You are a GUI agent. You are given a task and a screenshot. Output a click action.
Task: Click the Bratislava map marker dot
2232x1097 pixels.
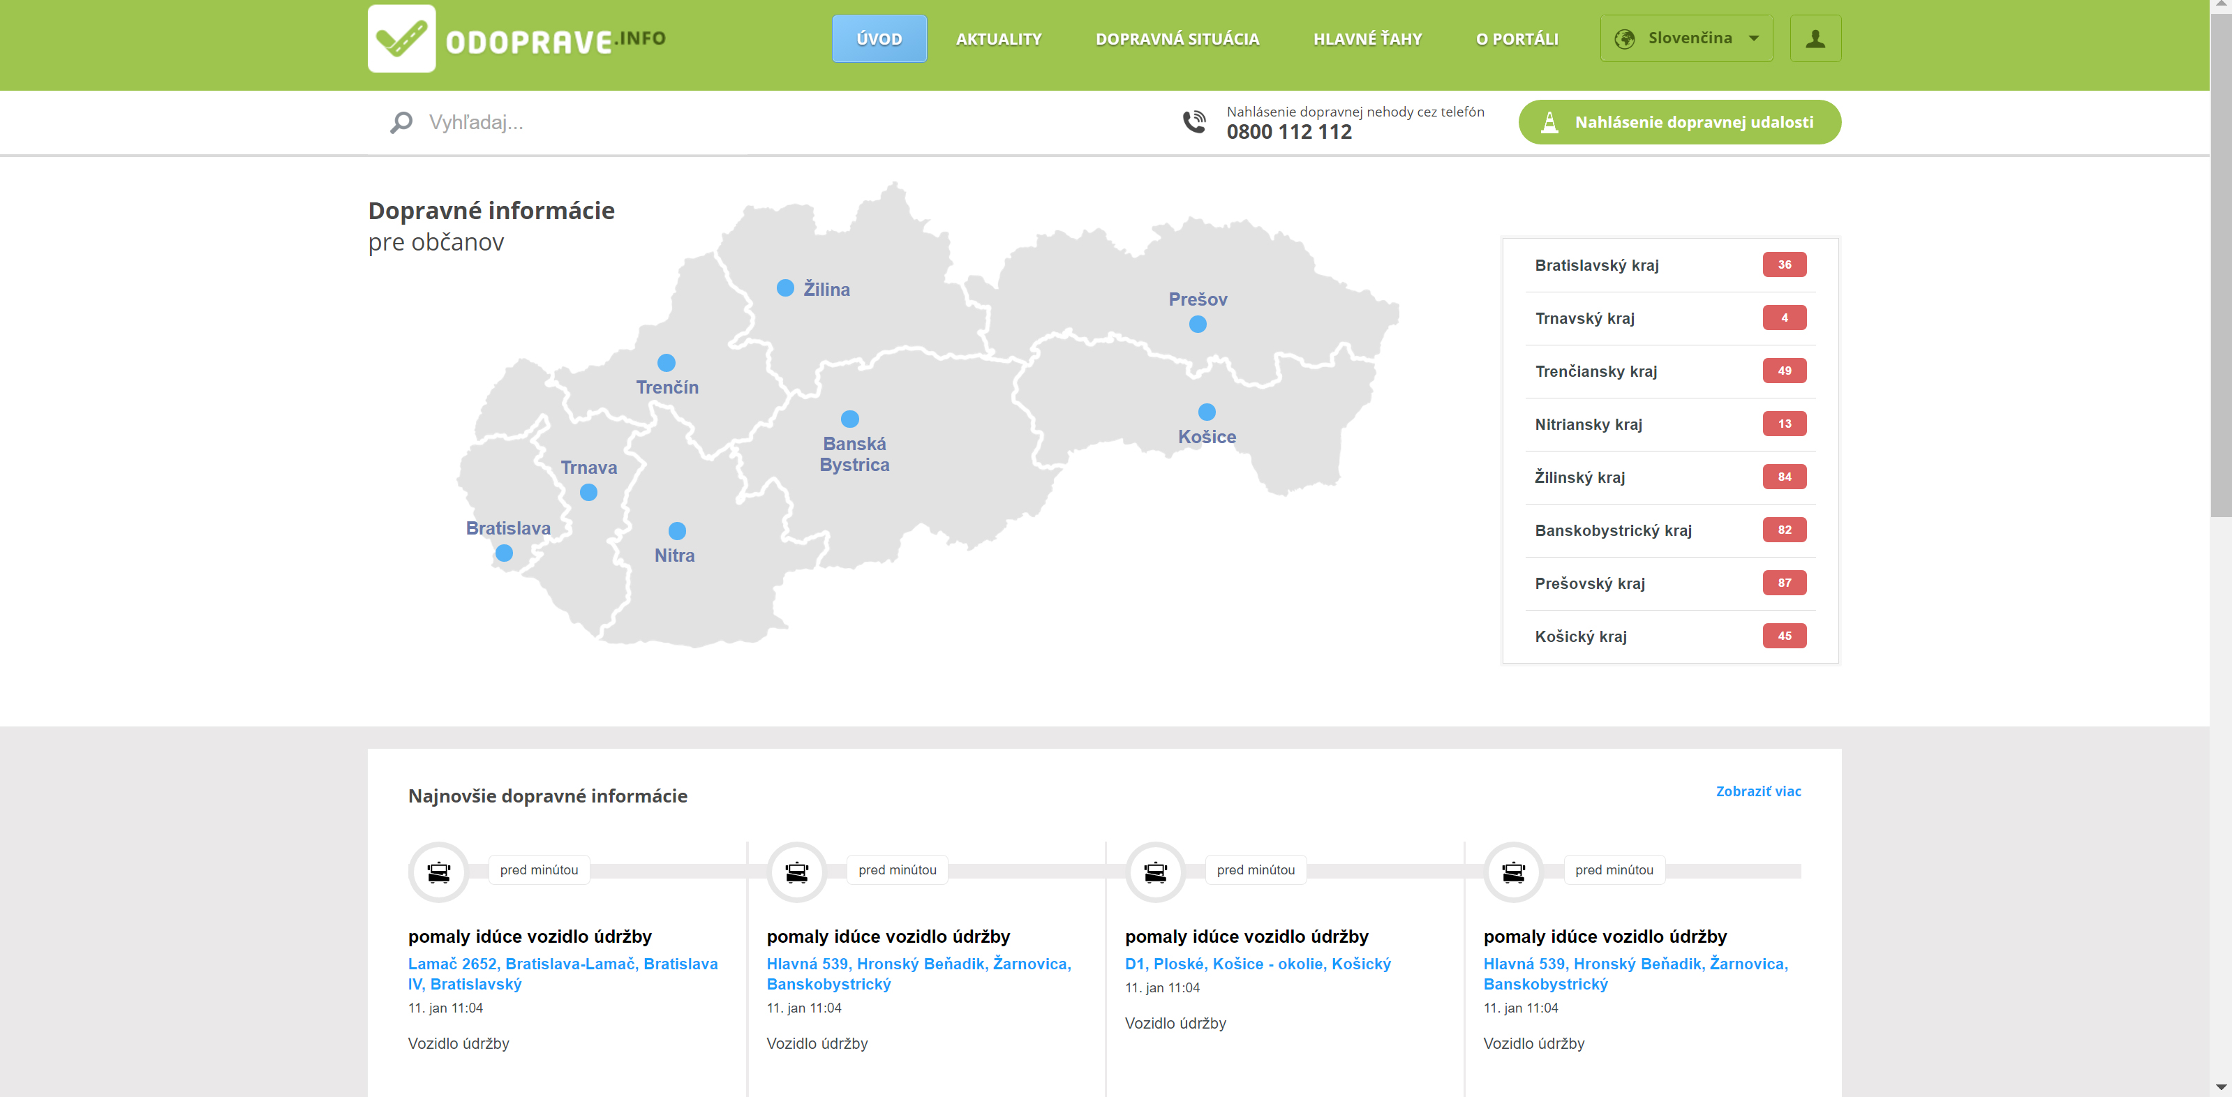pyautogui.click(x=503, y=553)
